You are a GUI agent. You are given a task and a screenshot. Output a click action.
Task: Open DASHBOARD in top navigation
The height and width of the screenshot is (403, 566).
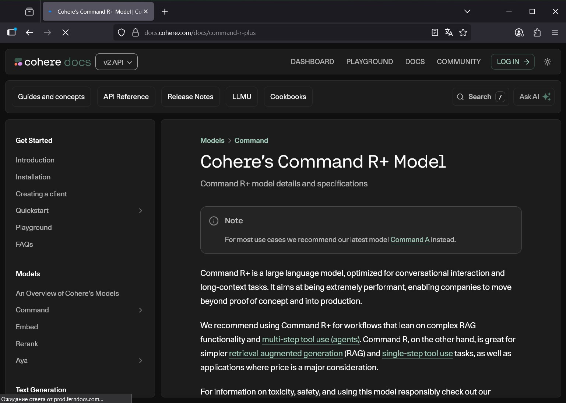[x=312, y=62]
